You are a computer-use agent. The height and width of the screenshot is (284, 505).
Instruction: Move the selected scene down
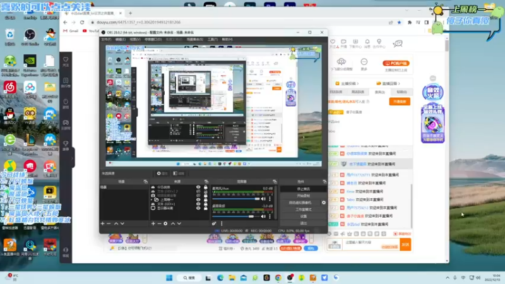(122, 223)
